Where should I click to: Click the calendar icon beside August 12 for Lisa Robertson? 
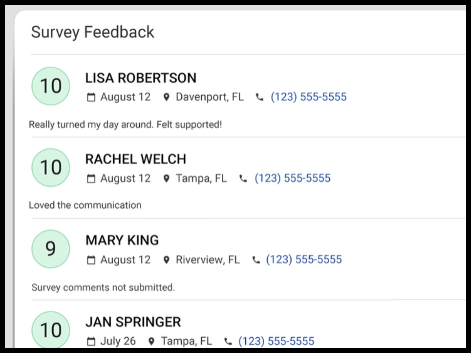(x=91, y=97)
